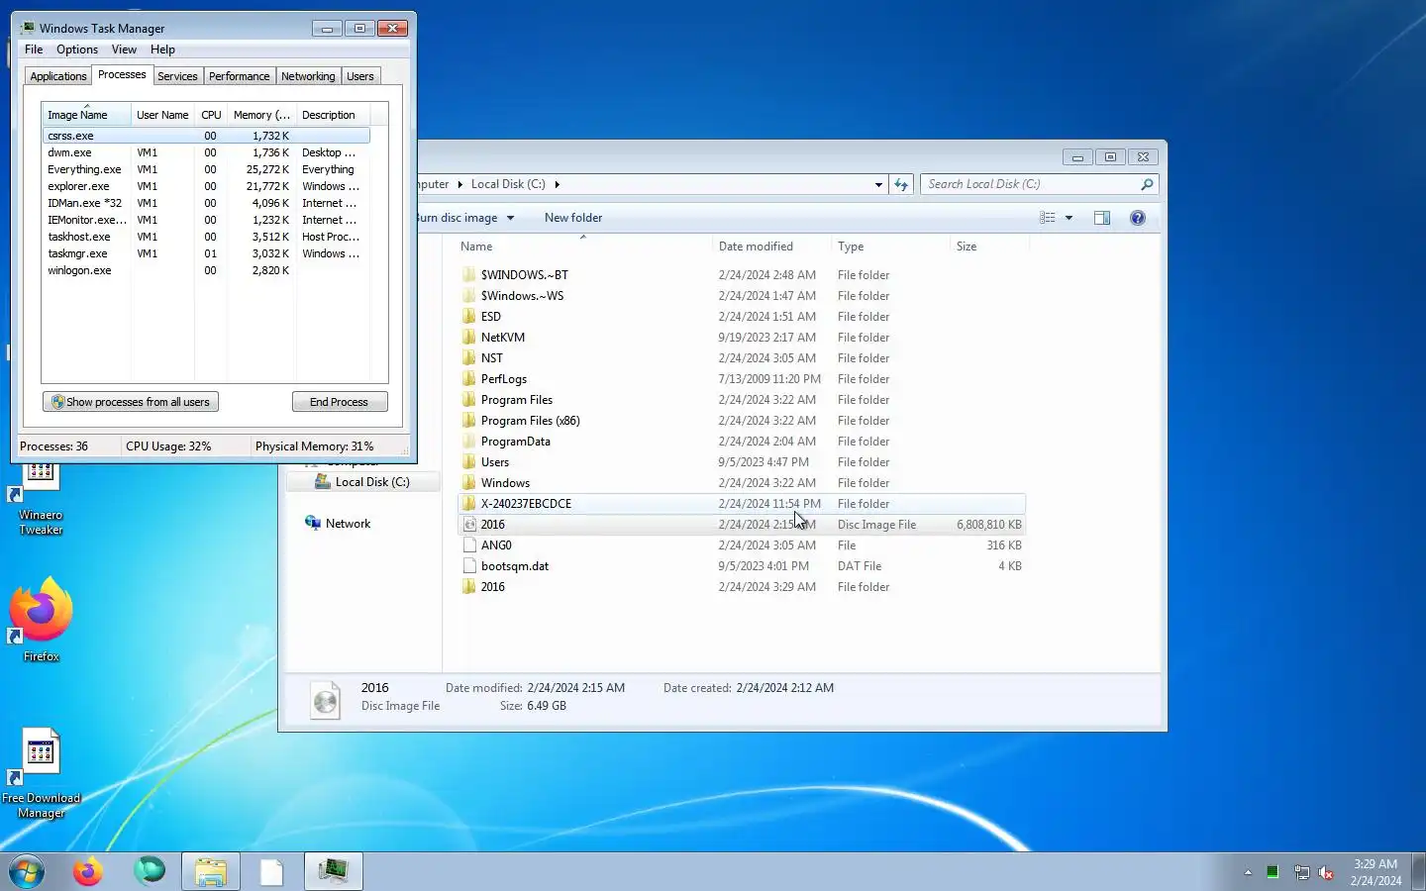Open the File menu in Task Manager
1426x891 pixels.
34,49
